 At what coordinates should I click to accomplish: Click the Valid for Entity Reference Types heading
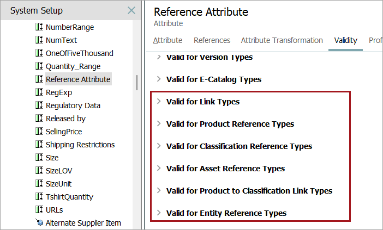[x=226, y=213]
